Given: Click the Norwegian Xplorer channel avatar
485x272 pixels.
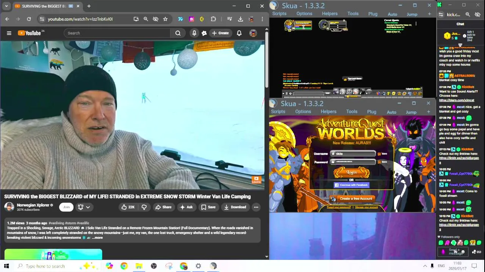Looking at the screenshot, I should [x=9, y=207].
